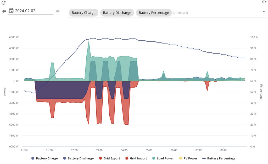
Task: Open the calendar date picker icon
Action: click(11, 11)
